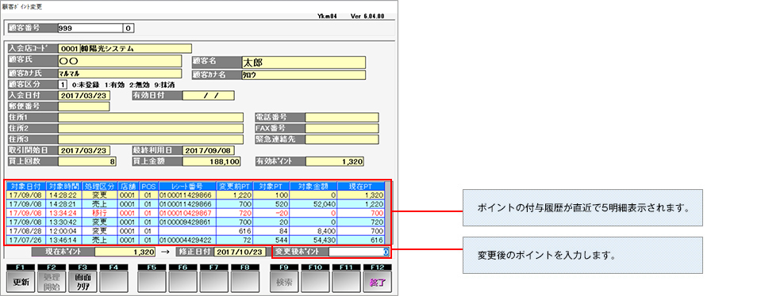
Task: Focus the 顧客番号 field showing 999
Action: click(90, 28)
